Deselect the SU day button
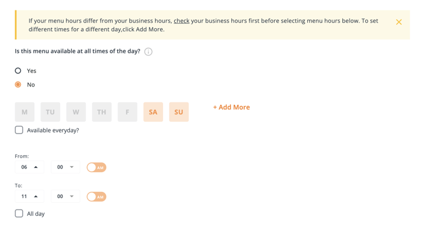Image resolution: width=422 pixels, height=228 pixels. [x=179, y=112]
